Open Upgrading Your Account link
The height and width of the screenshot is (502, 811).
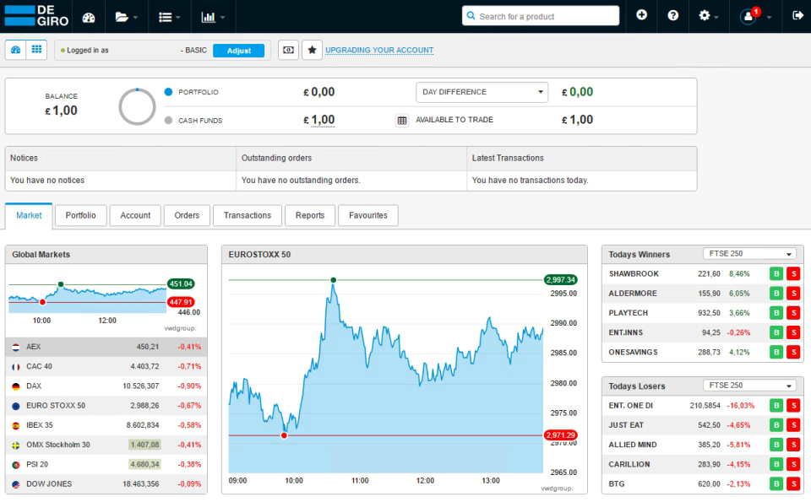tap(379, 50)
